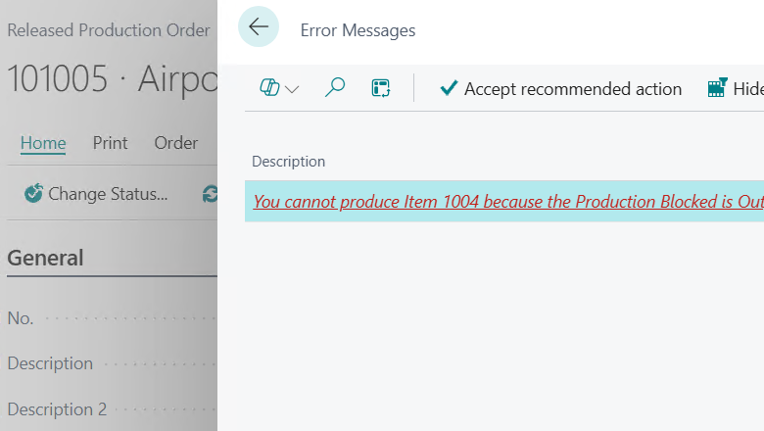
Task: Click the Description field in General
Action: click(x=50, y=363)
